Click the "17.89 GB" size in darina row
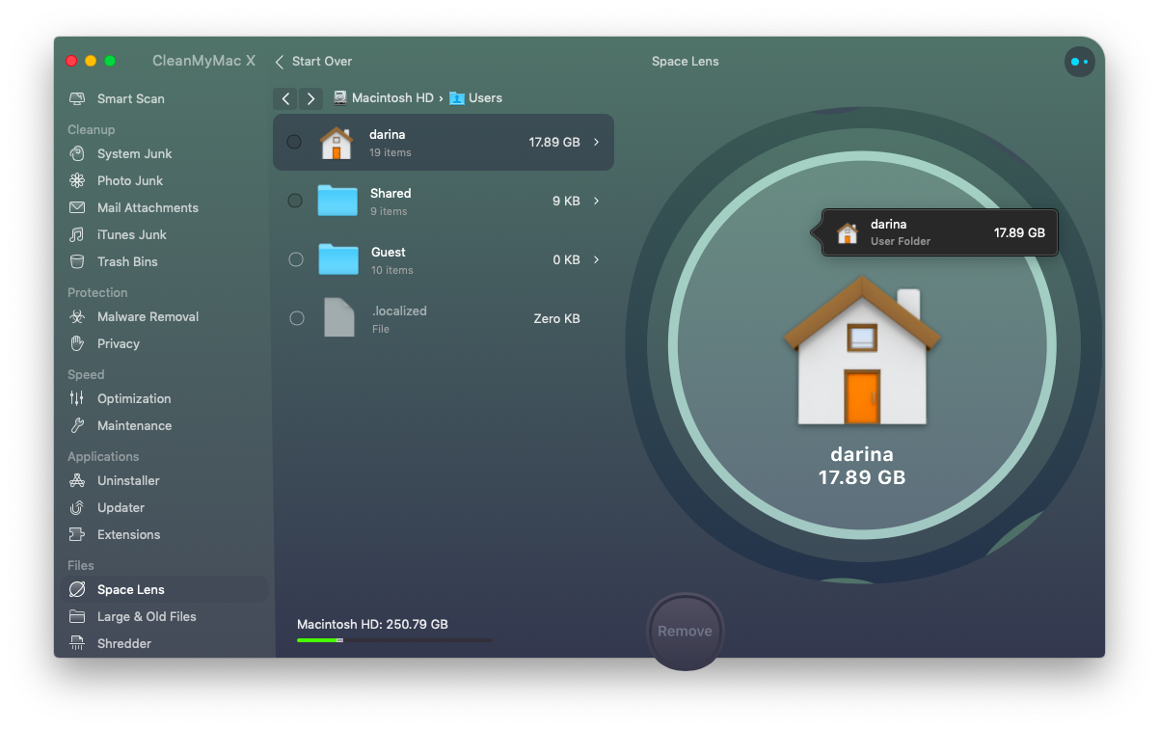1159x729 pixels. 554,142
